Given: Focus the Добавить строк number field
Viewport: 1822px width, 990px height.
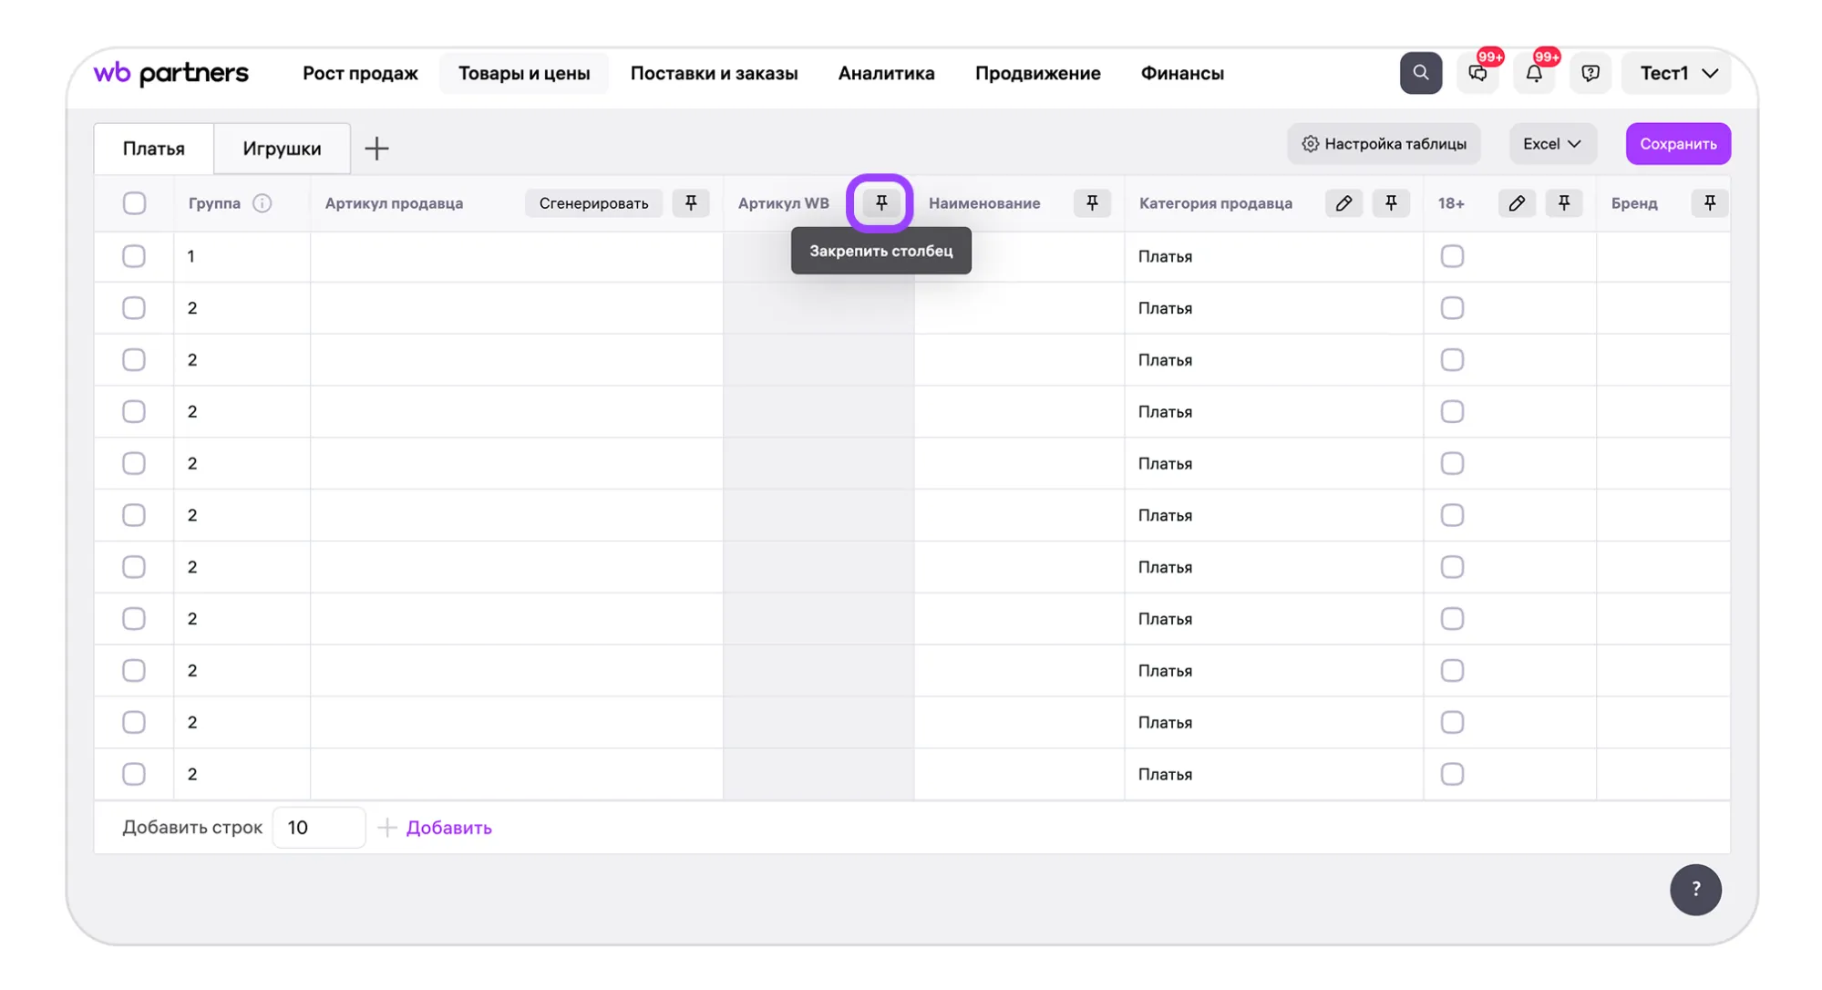Looking at the screenshot, I should (319, 827).
